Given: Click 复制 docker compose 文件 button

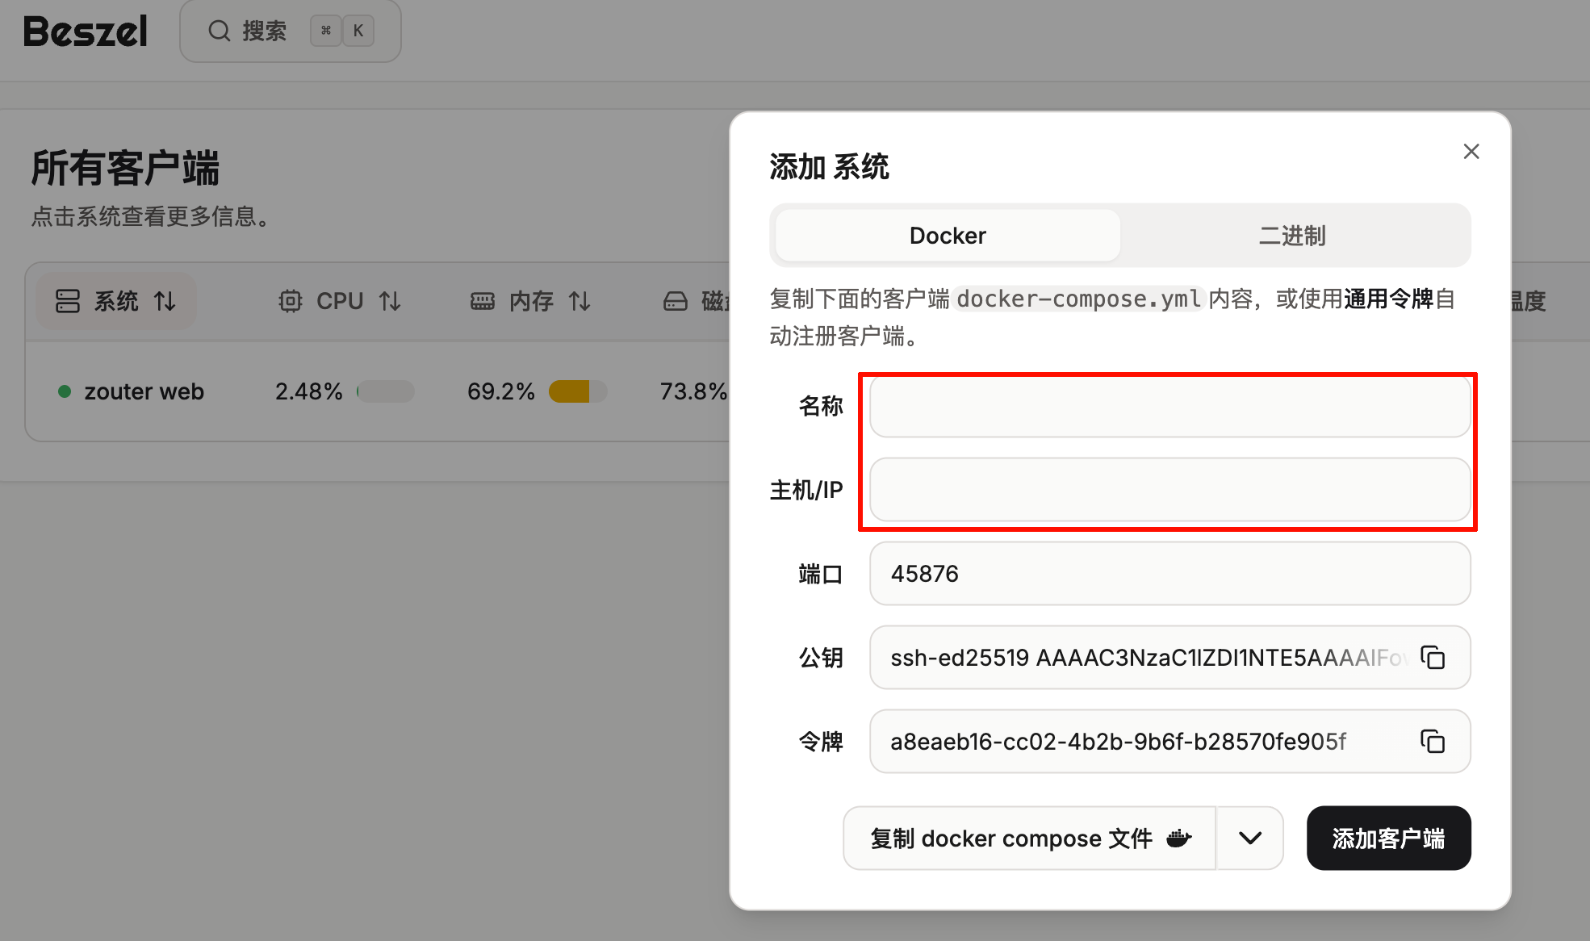Looking at the screenshot, I should pyautogui.click(x=1029, y=838).
